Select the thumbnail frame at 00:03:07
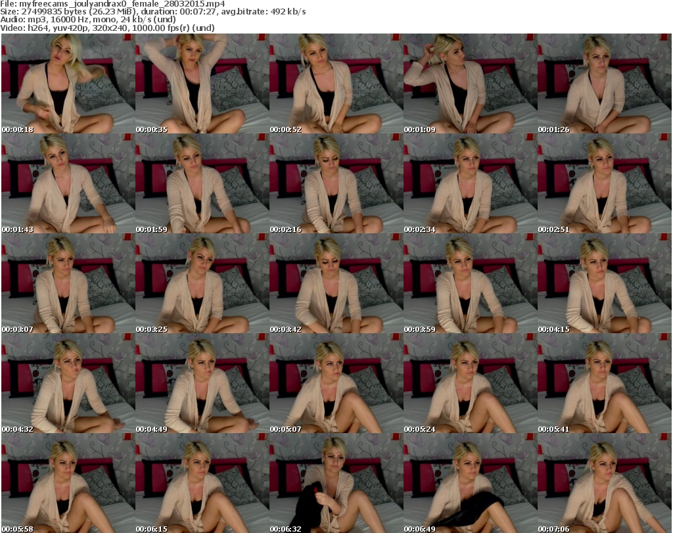The height and width of the screenshot is (533, 673). click(68, 284)
